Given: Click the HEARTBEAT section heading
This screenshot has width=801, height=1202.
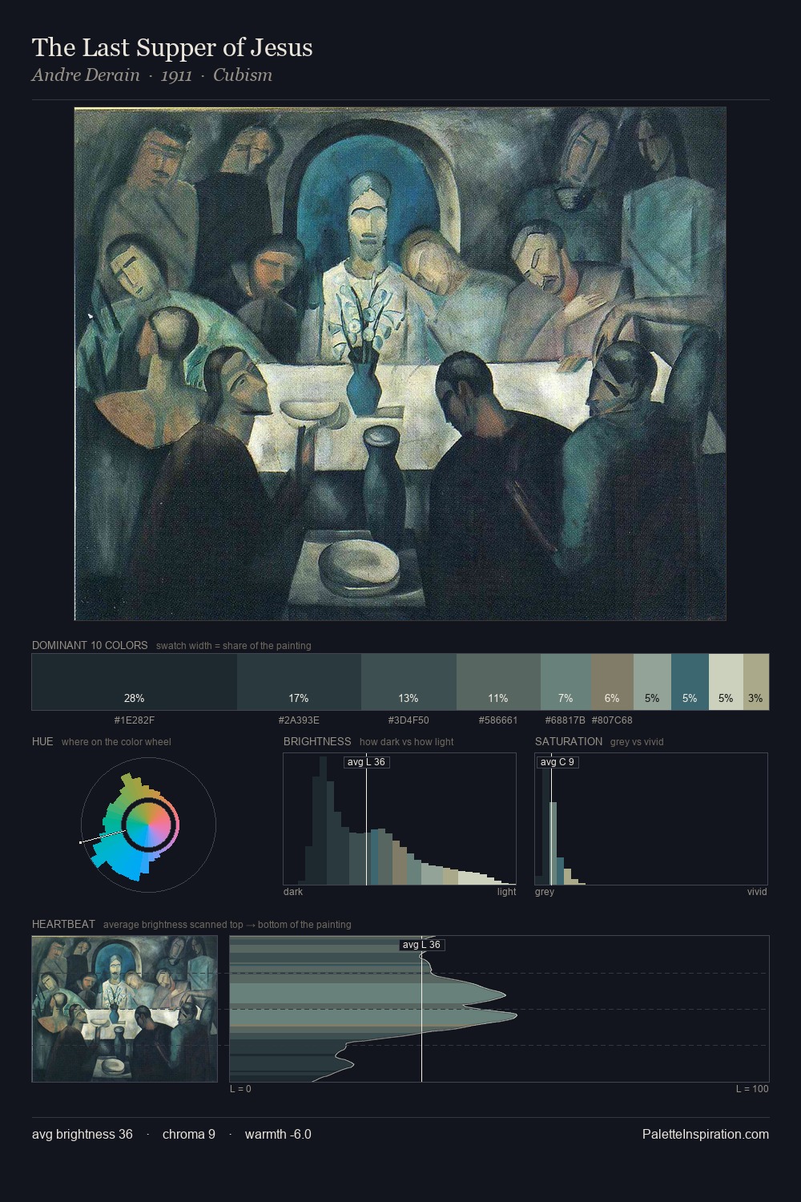Looking at the screenshot, I should click(63, 924).
